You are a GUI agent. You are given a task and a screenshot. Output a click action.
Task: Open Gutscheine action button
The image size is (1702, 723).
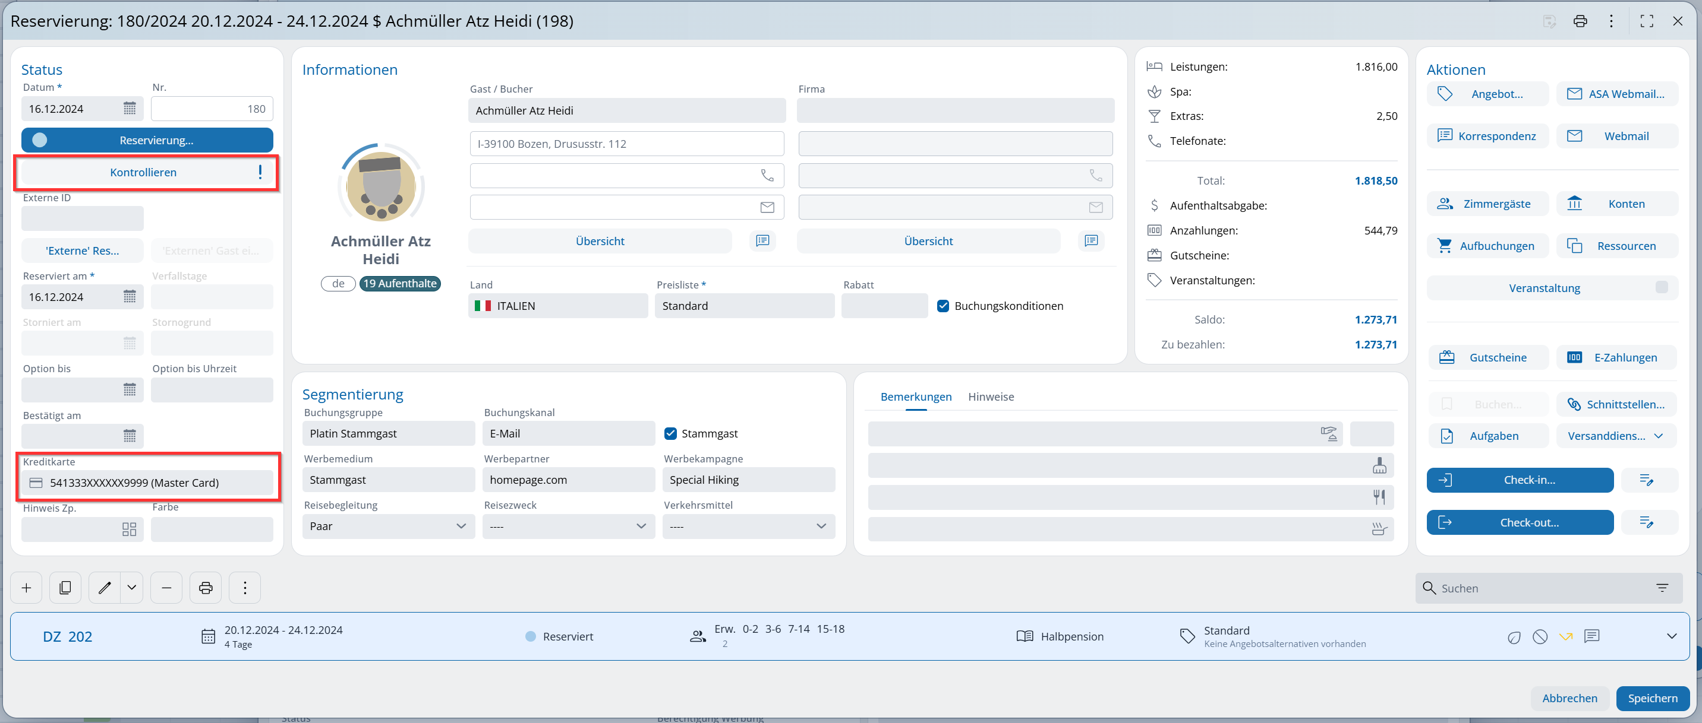(1487, 357)
